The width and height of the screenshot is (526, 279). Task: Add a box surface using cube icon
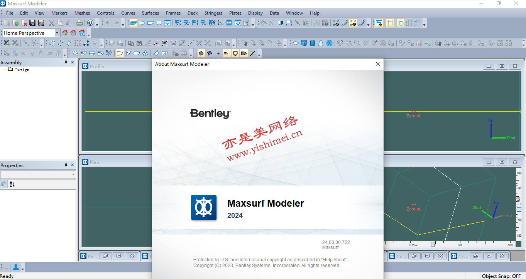coord(304,43)
